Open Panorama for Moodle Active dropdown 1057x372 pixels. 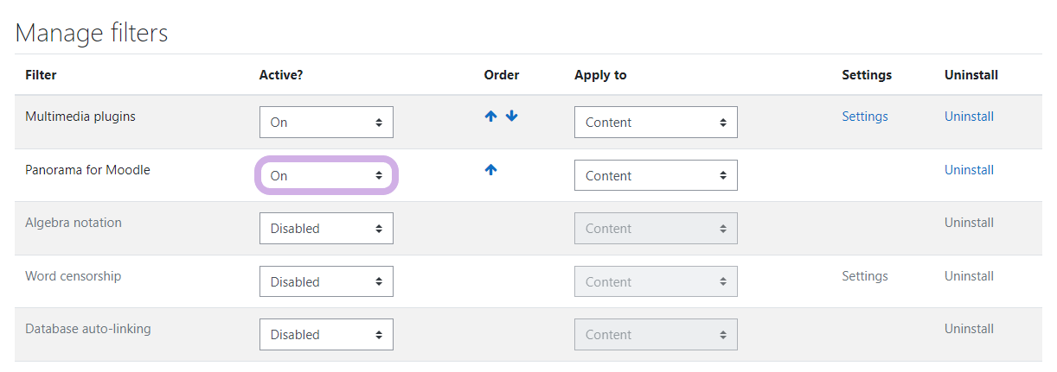[x=326, y=175]
